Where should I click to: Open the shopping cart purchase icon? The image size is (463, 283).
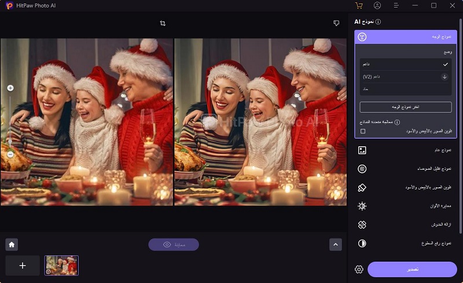(359, 5)
